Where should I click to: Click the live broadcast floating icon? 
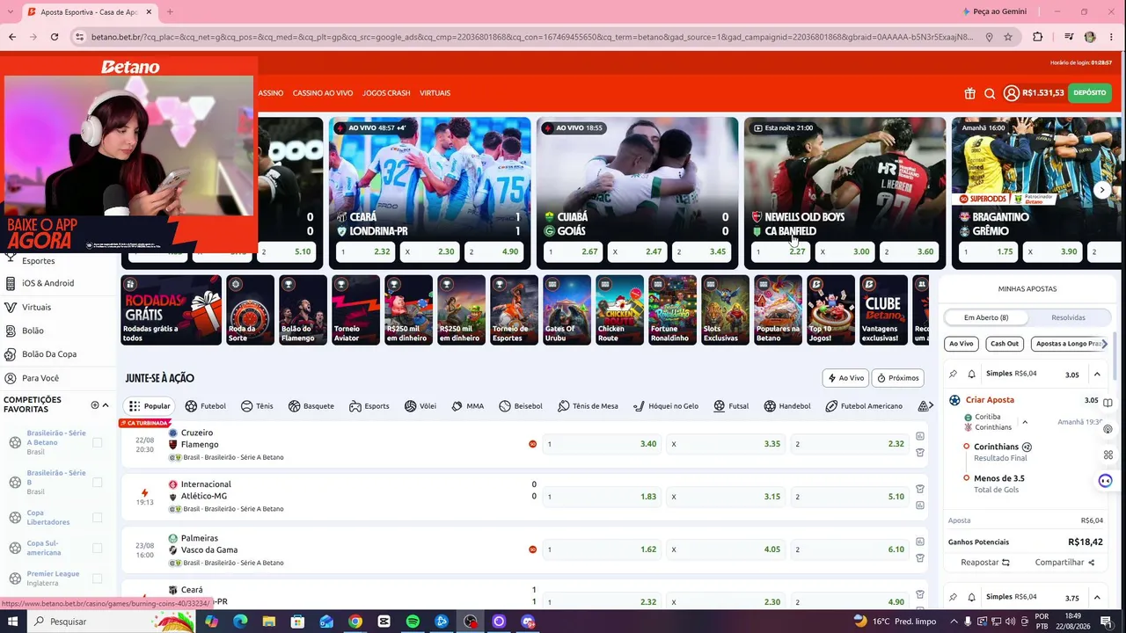1108,427
